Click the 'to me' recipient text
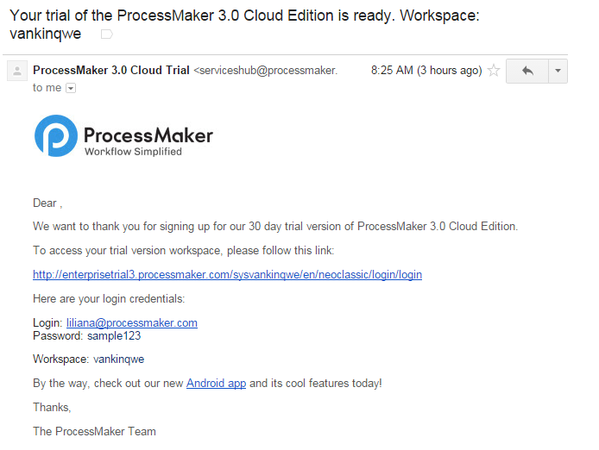 click(47, 88)
